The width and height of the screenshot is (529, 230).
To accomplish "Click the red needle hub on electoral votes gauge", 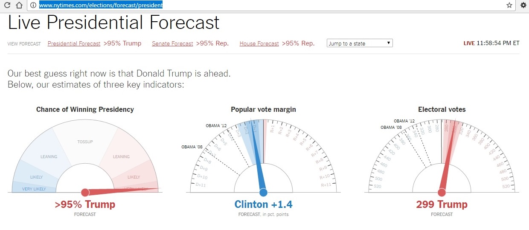I will [x=442, y=192].
